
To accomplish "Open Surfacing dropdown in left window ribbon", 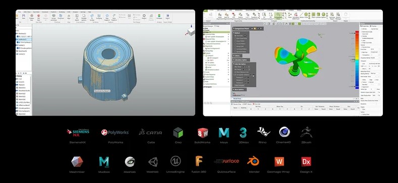I will (99, 17).
